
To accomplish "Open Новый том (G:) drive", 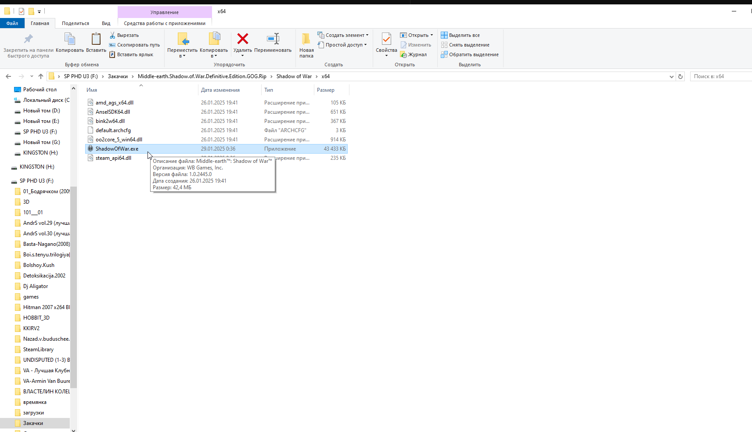I will tap(42, 142).
